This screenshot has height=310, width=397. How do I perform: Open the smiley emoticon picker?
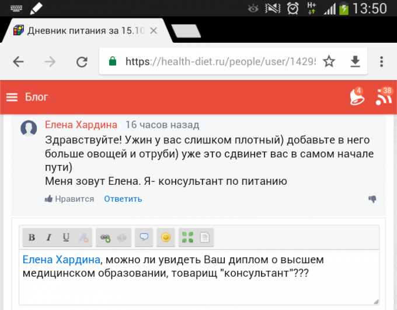click(x=166, y=237)
